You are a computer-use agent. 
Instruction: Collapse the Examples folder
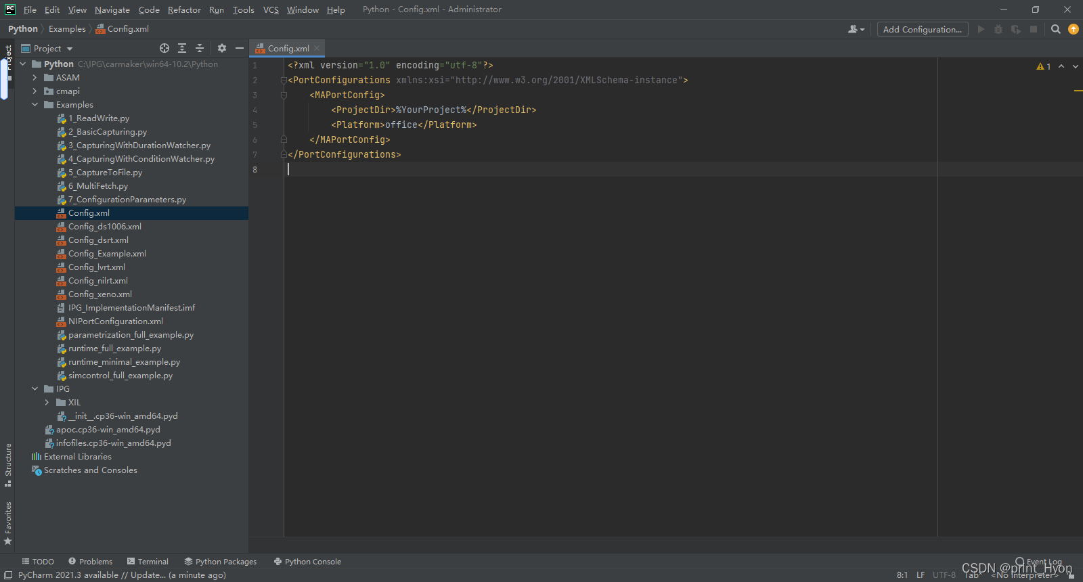pyautogui.click(x=35, y=105)
